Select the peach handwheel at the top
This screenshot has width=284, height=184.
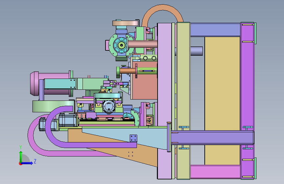(126, 23)
